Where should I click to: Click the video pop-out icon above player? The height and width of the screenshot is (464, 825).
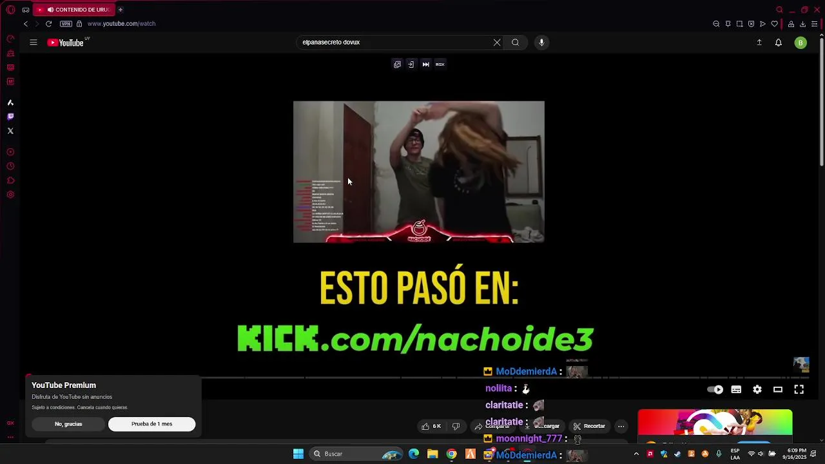(397, 64)
